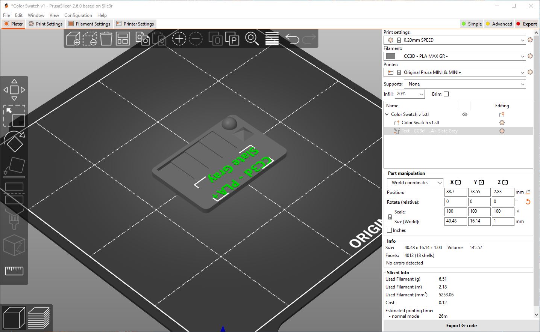
Task: Click gear icon for Text part row
Action: pyautogui.click(x=502, y=131)
